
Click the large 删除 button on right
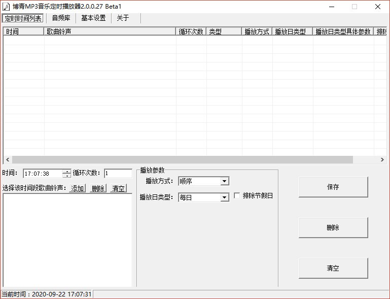click(333, 227)
